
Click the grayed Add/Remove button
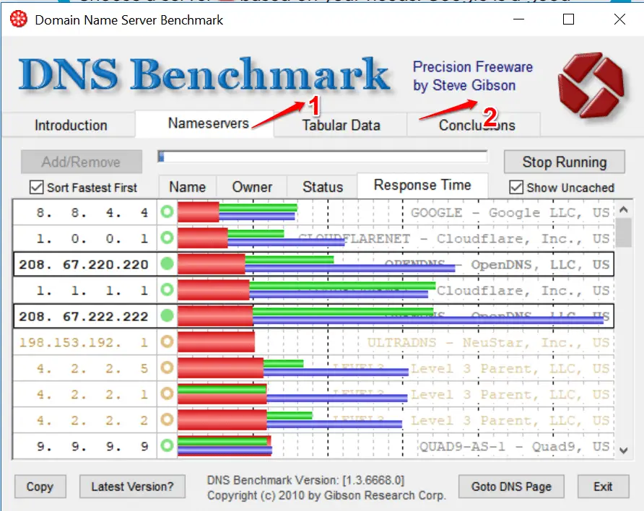pos(82,162)
